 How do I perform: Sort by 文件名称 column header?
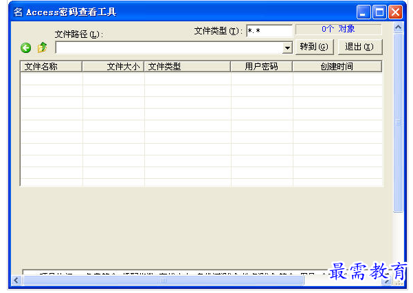(x=51, y=67)
